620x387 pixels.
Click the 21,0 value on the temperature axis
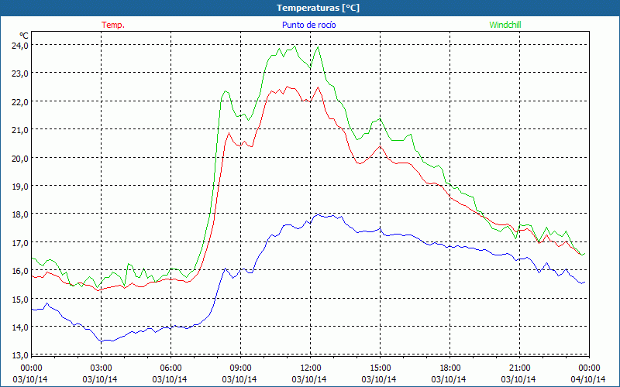20,129
